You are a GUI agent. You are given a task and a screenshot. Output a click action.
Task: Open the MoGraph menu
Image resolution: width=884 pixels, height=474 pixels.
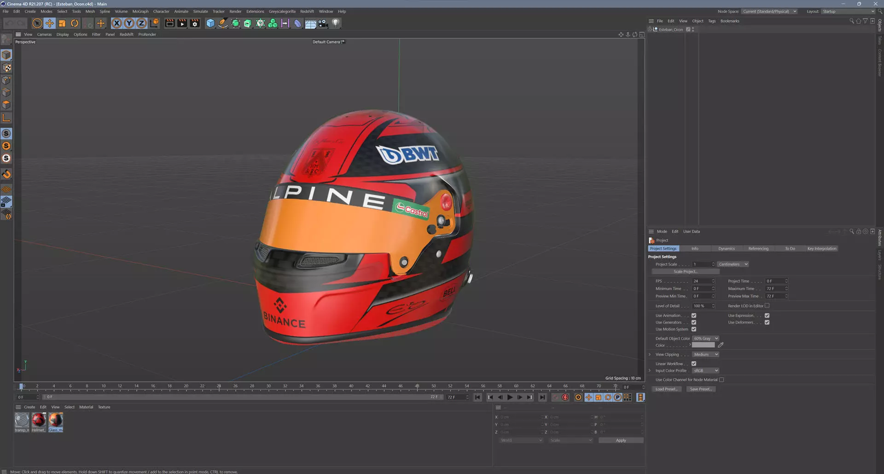140,11
